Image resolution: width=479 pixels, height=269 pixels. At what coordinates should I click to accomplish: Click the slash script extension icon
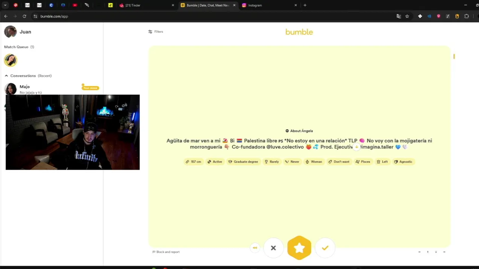click(x=448, y=16)
